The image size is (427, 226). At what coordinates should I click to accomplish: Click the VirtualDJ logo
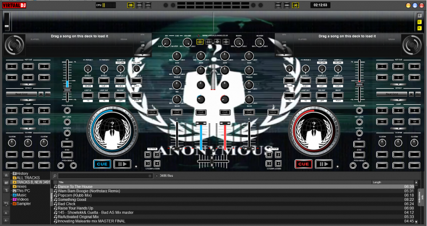14,5
